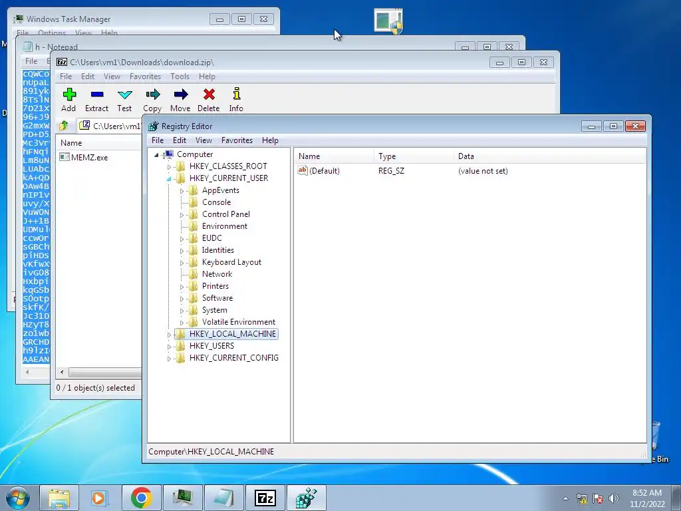Click the Name column header in 7-Zip
681x511 pixels.
[x=98, y=142]
